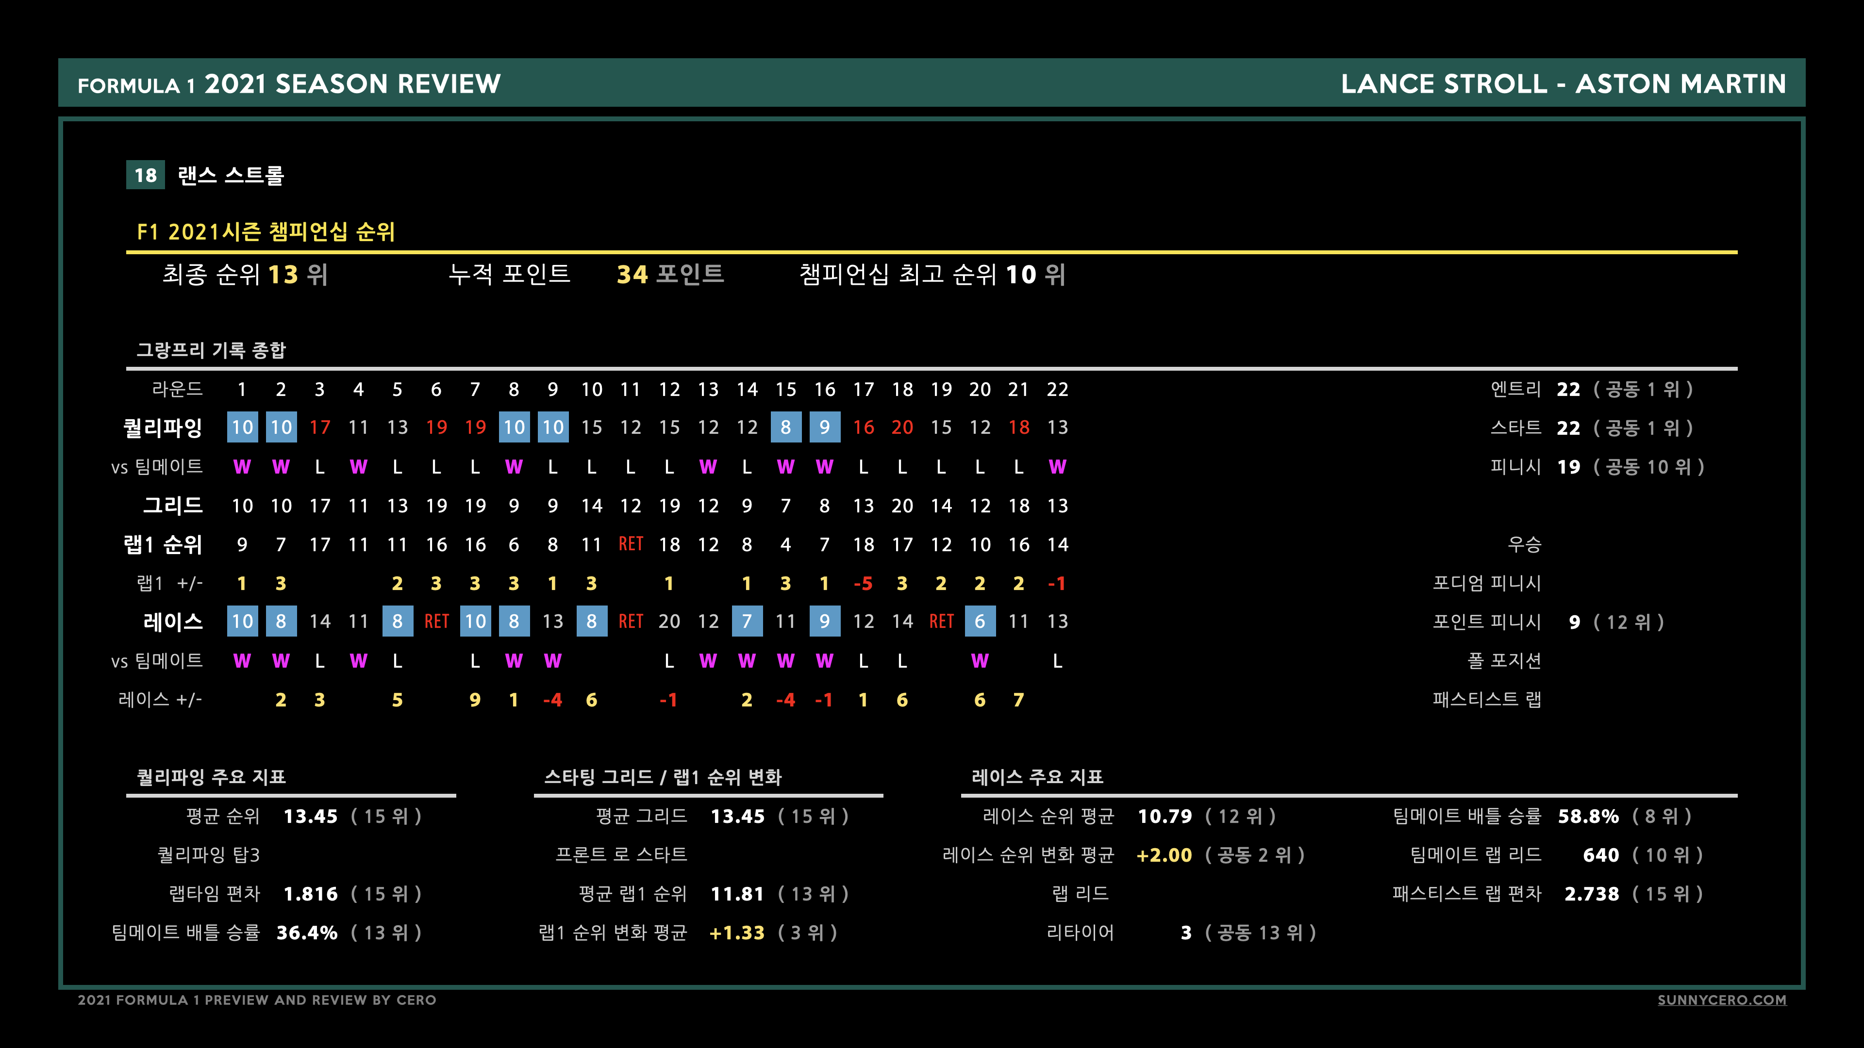1864x1048 pixels.
Task: Click the 평균 그리드 13.45 value
Action: click(737, 816)
